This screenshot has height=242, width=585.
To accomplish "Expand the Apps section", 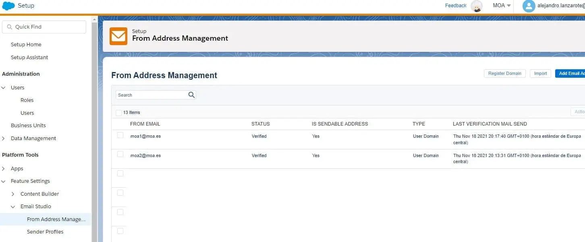I will coord(4,169).
